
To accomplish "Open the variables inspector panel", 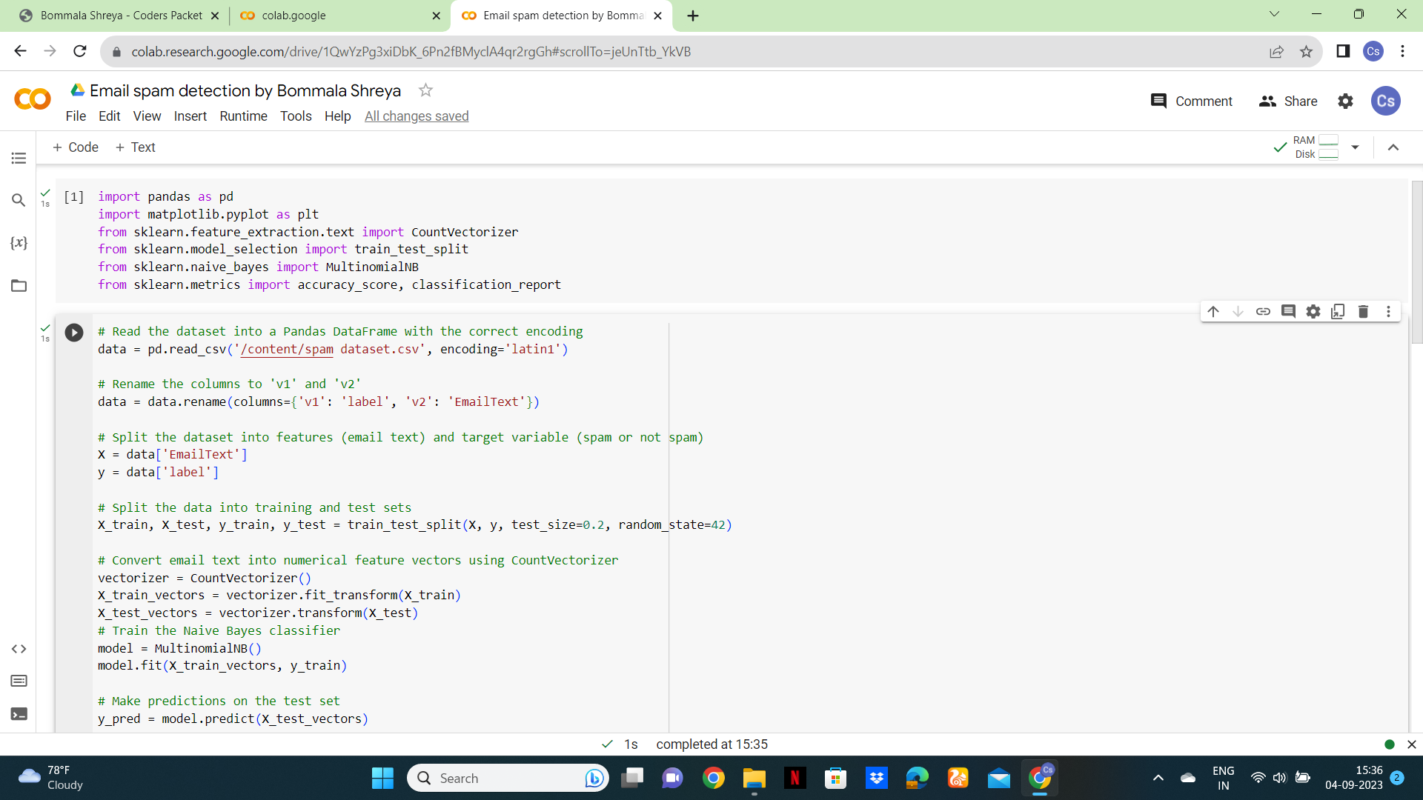I will [x=19, y=243].
